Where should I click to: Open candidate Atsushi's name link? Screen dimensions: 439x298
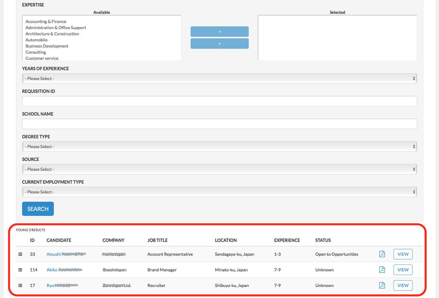54,254
